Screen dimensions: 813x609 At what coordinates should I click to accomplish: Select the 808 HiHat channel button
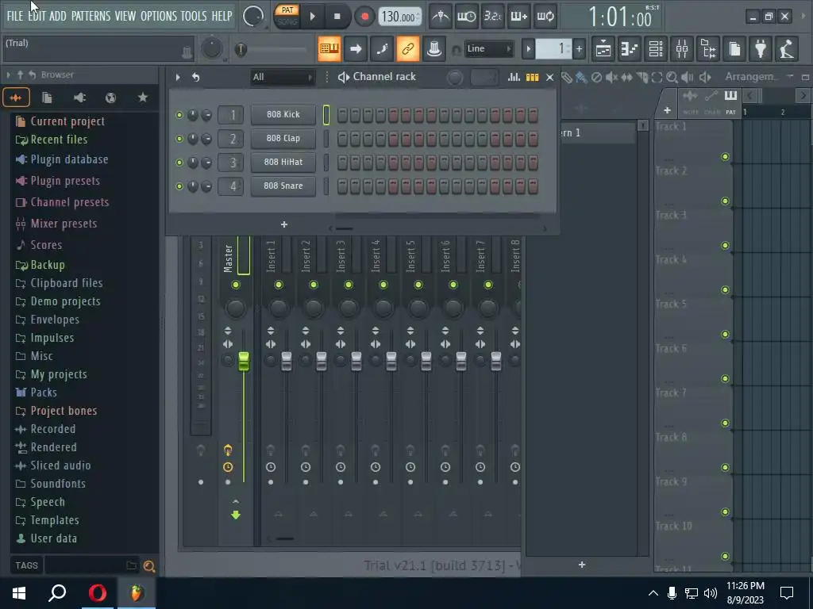[283, 162]
